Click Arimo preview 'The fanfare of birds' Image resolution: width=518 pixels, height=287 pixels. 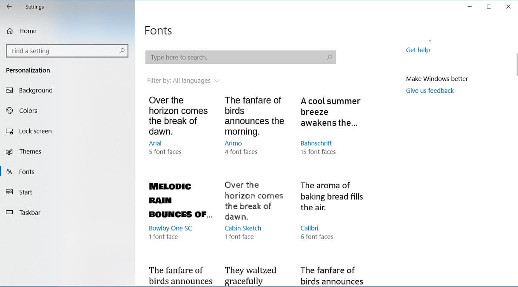tap(254, 116)
